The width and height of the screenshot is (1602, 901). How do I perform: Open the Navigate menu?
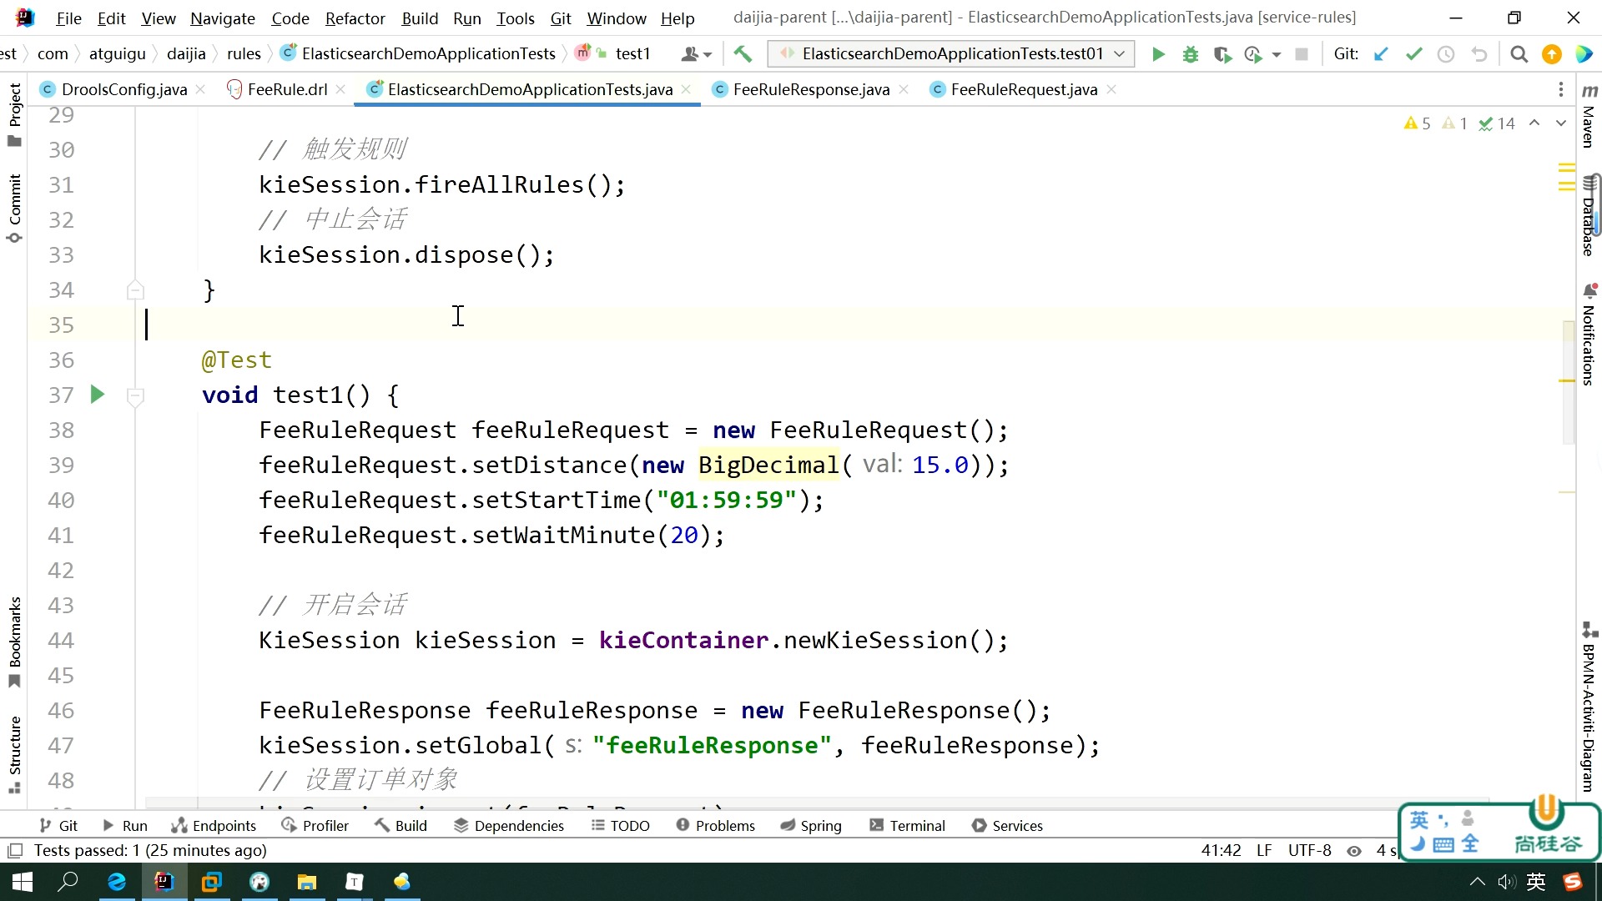222,18
